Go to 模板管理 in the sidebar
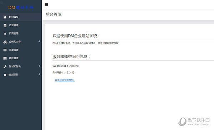 (21, 58)
